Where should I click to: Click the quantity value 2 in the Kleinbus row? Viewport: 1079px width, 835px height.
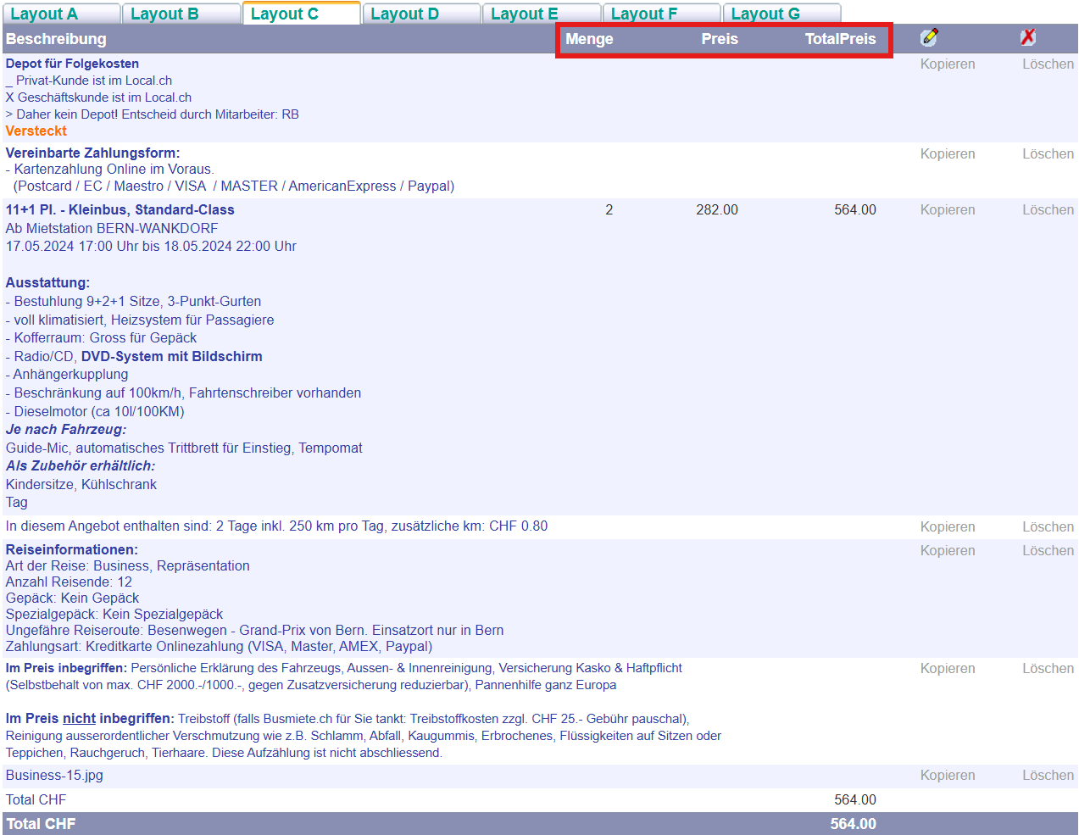(609, 210)
